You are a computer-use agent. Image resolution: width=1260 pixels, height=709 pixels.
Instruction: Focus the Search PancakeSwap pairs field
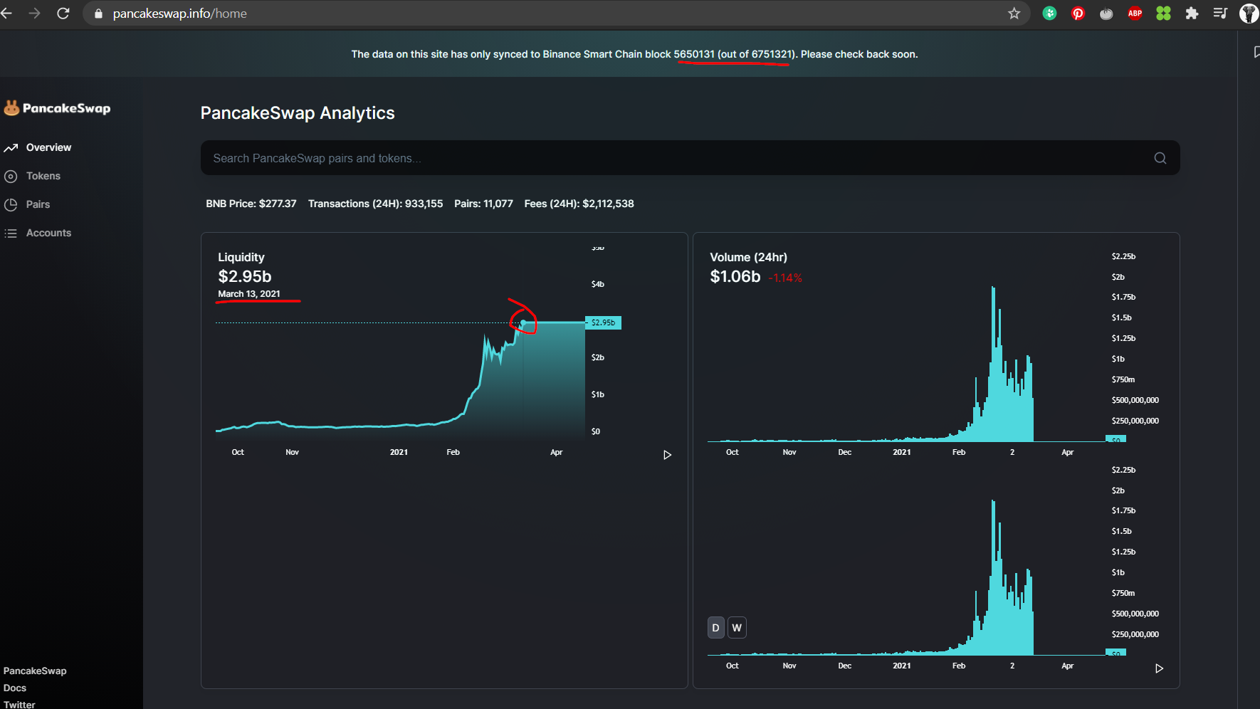click(x=691, y=158)
